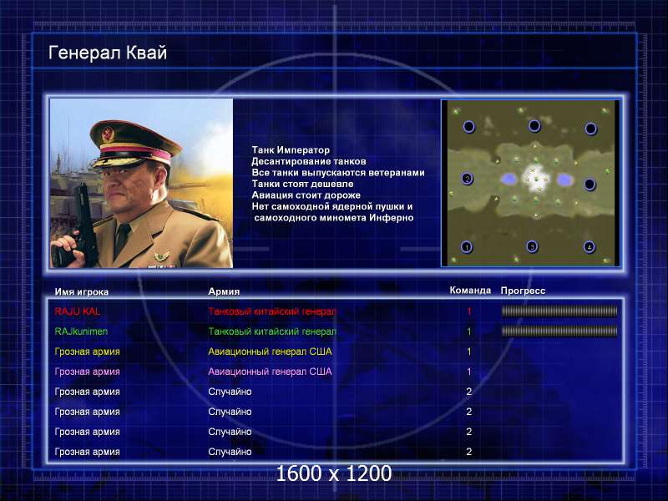Select the red player name RAJU KAL
Image resolution: width=668 pixels, height=501 pixels.
coord(78,311)
